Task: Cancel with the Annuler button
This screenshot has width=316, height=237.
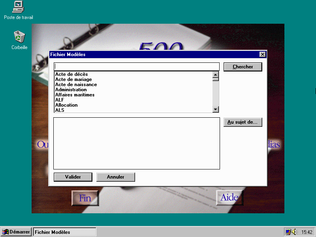Action: [x=116, y=177]
